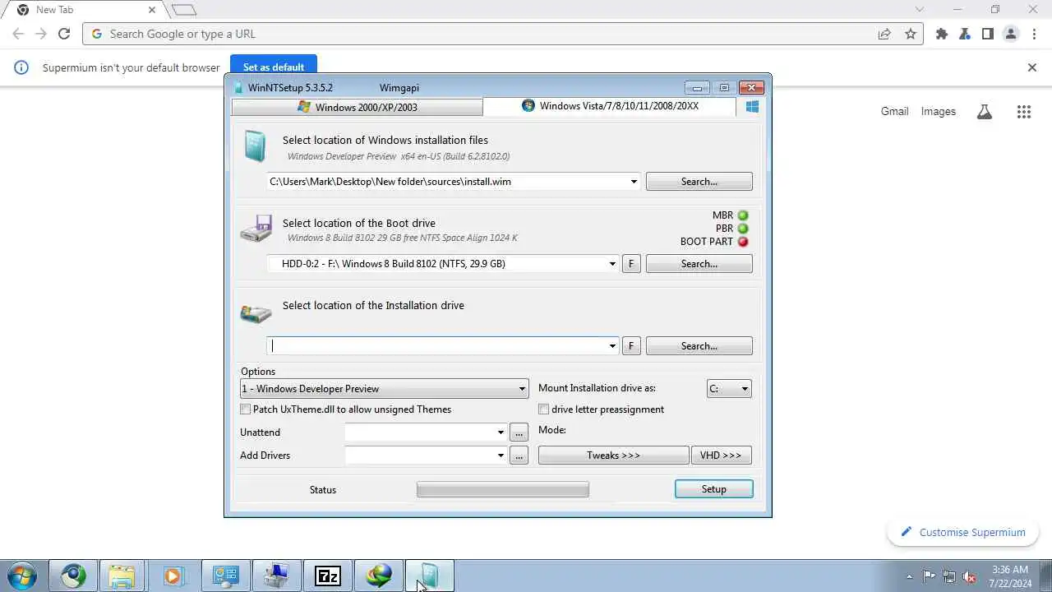Click the installation files book icon
Screen dimensions: 1052x592
(x=255, y=146)
